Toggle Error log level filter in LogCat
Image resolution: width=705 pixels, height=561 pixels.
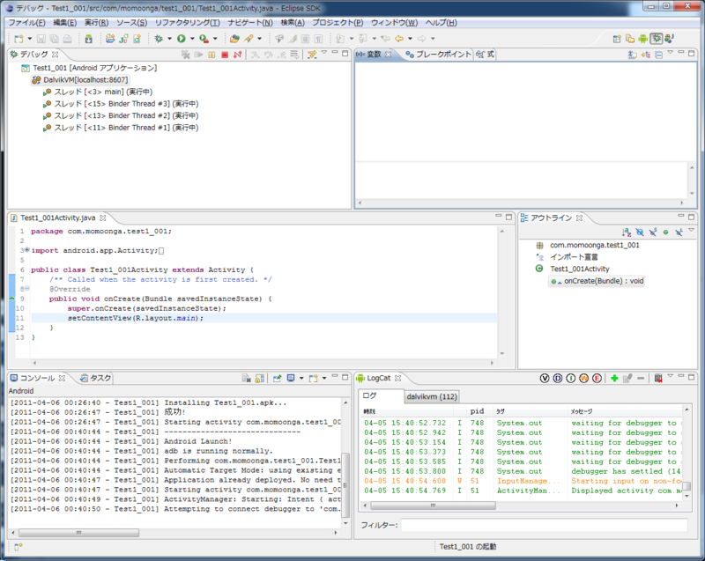point(597,378)
